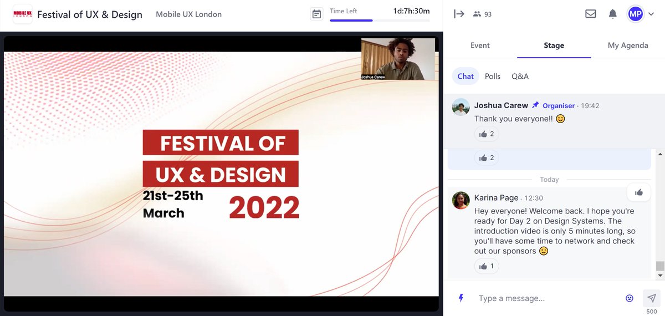The height and width of the screenshot is (316, 665).
Task: Open the lightning quick-actions icon
Action: (461, 298)
